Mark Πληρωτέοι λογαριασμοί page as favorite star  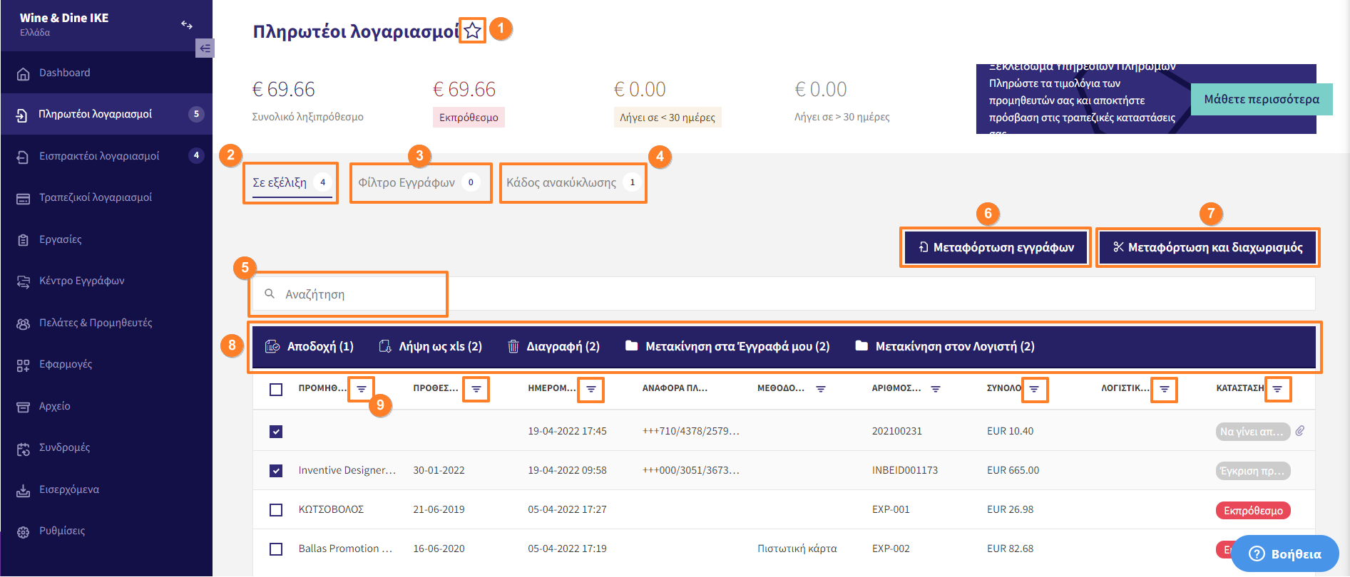pos(472,31)
